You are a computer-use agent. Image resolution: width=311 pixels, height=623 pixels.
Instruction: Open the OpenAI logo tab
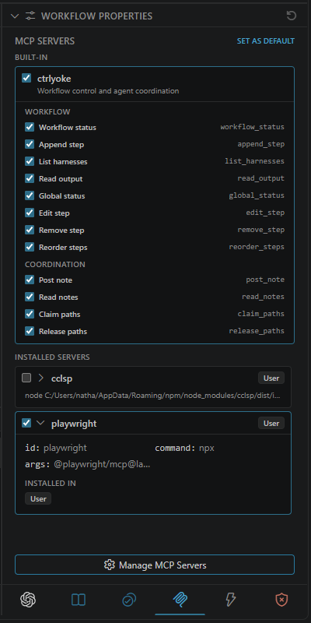[x=28, y=600]
